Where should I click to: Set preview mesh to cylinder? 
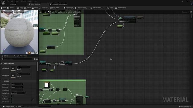tap(27, 53)
